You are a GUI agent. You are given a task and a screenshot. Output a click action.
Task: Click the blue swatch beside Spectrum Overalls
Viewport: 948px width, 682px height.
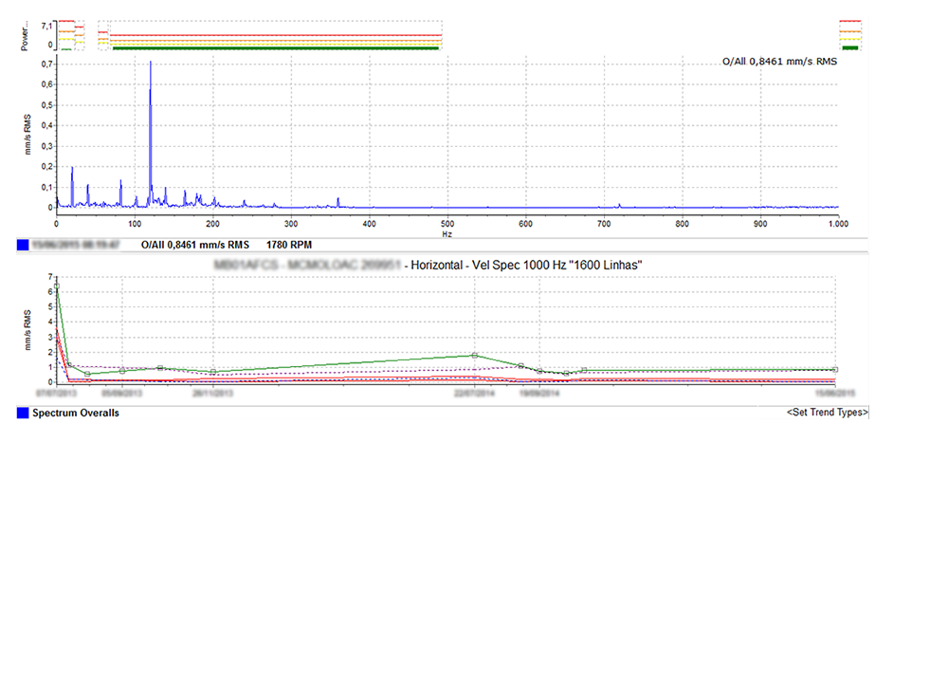[23, 414]
